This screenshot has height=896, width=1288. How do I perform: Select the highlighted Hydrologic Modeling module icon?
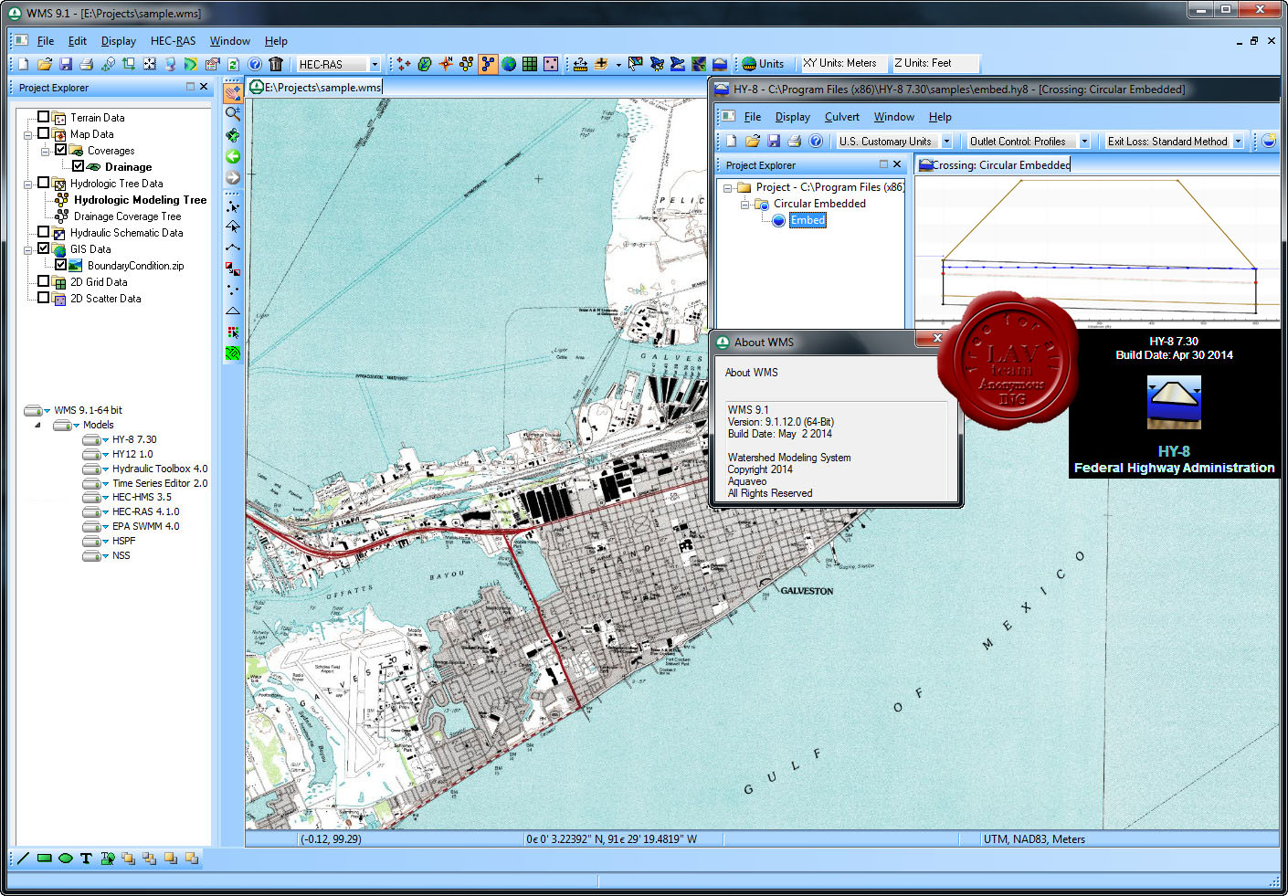488,64
